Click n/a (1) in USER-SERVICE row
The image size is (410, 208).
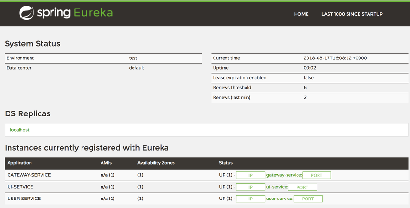pos(107,199)
